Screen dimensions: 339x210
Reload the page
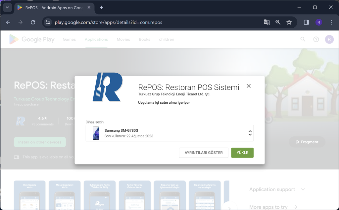coord(33,22)
